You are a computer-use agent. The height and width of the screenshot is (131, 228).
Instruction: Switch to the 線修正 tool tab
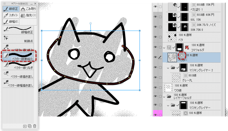[11, 9]
